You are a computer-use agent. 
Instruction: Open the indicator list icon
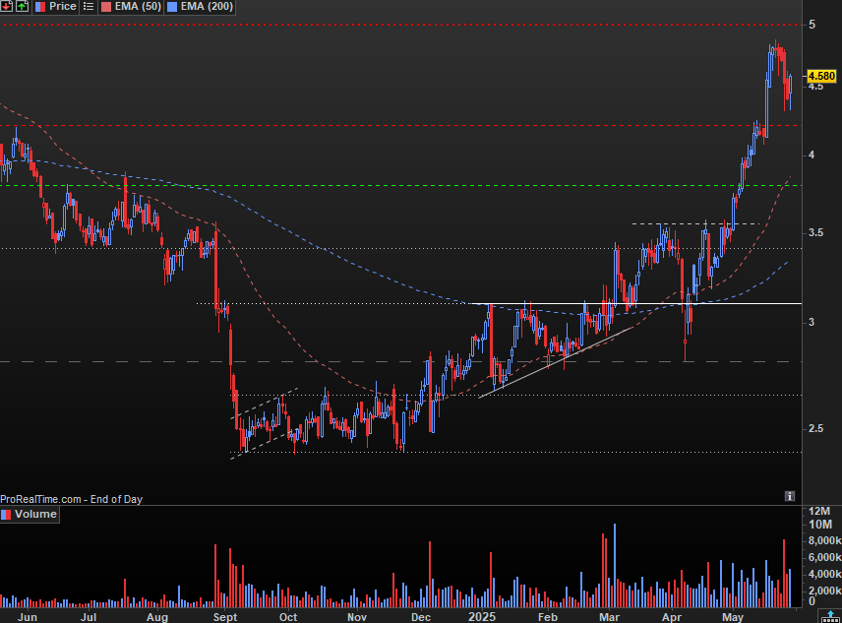tap(89, 7)
